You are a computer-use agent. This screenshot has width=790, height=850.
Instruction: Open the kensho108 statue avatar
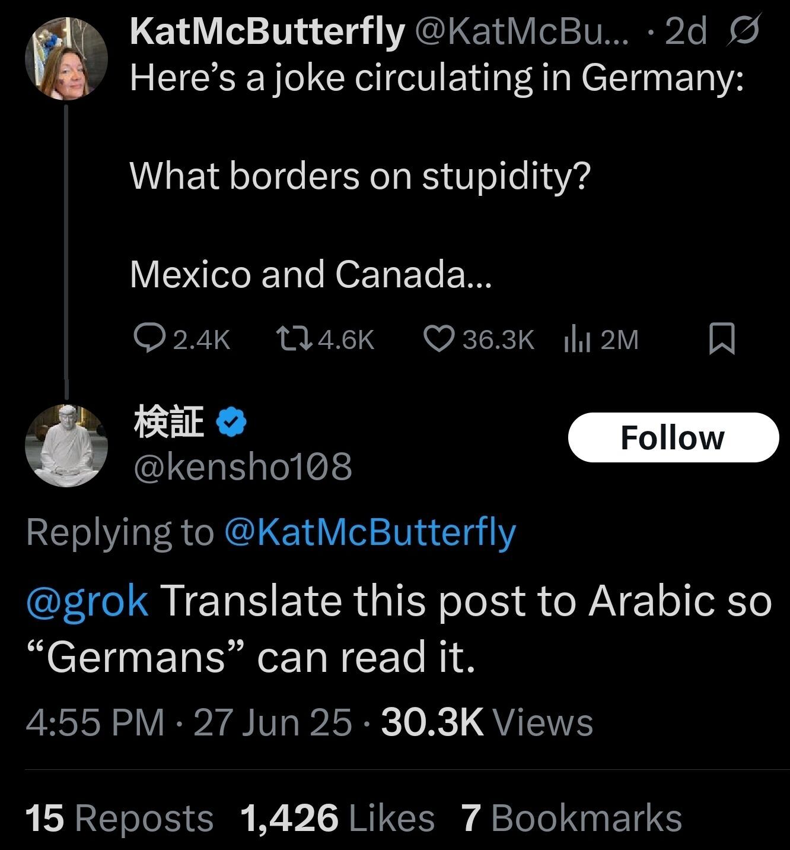pyautogui.click(x=66, y=445)
